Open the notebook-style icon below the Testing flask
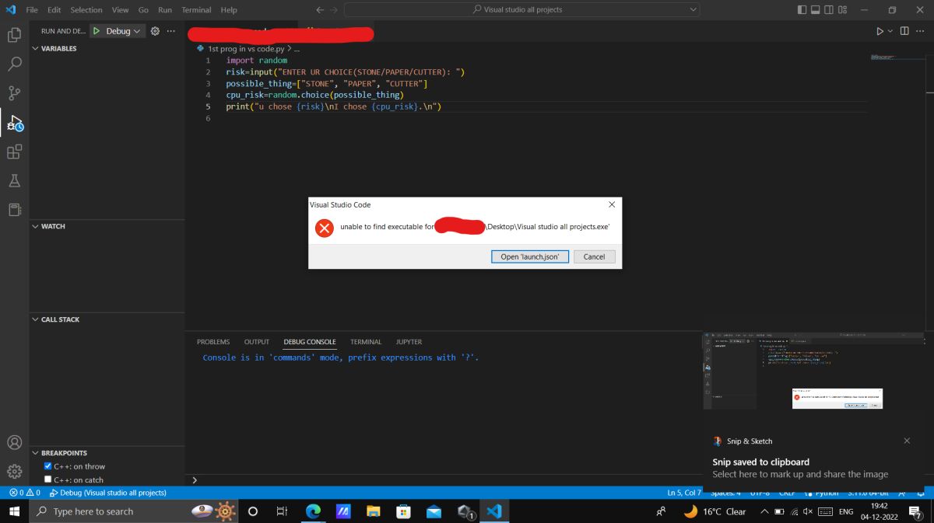This screenshot has height=523, width=934. tap(14, 209)
